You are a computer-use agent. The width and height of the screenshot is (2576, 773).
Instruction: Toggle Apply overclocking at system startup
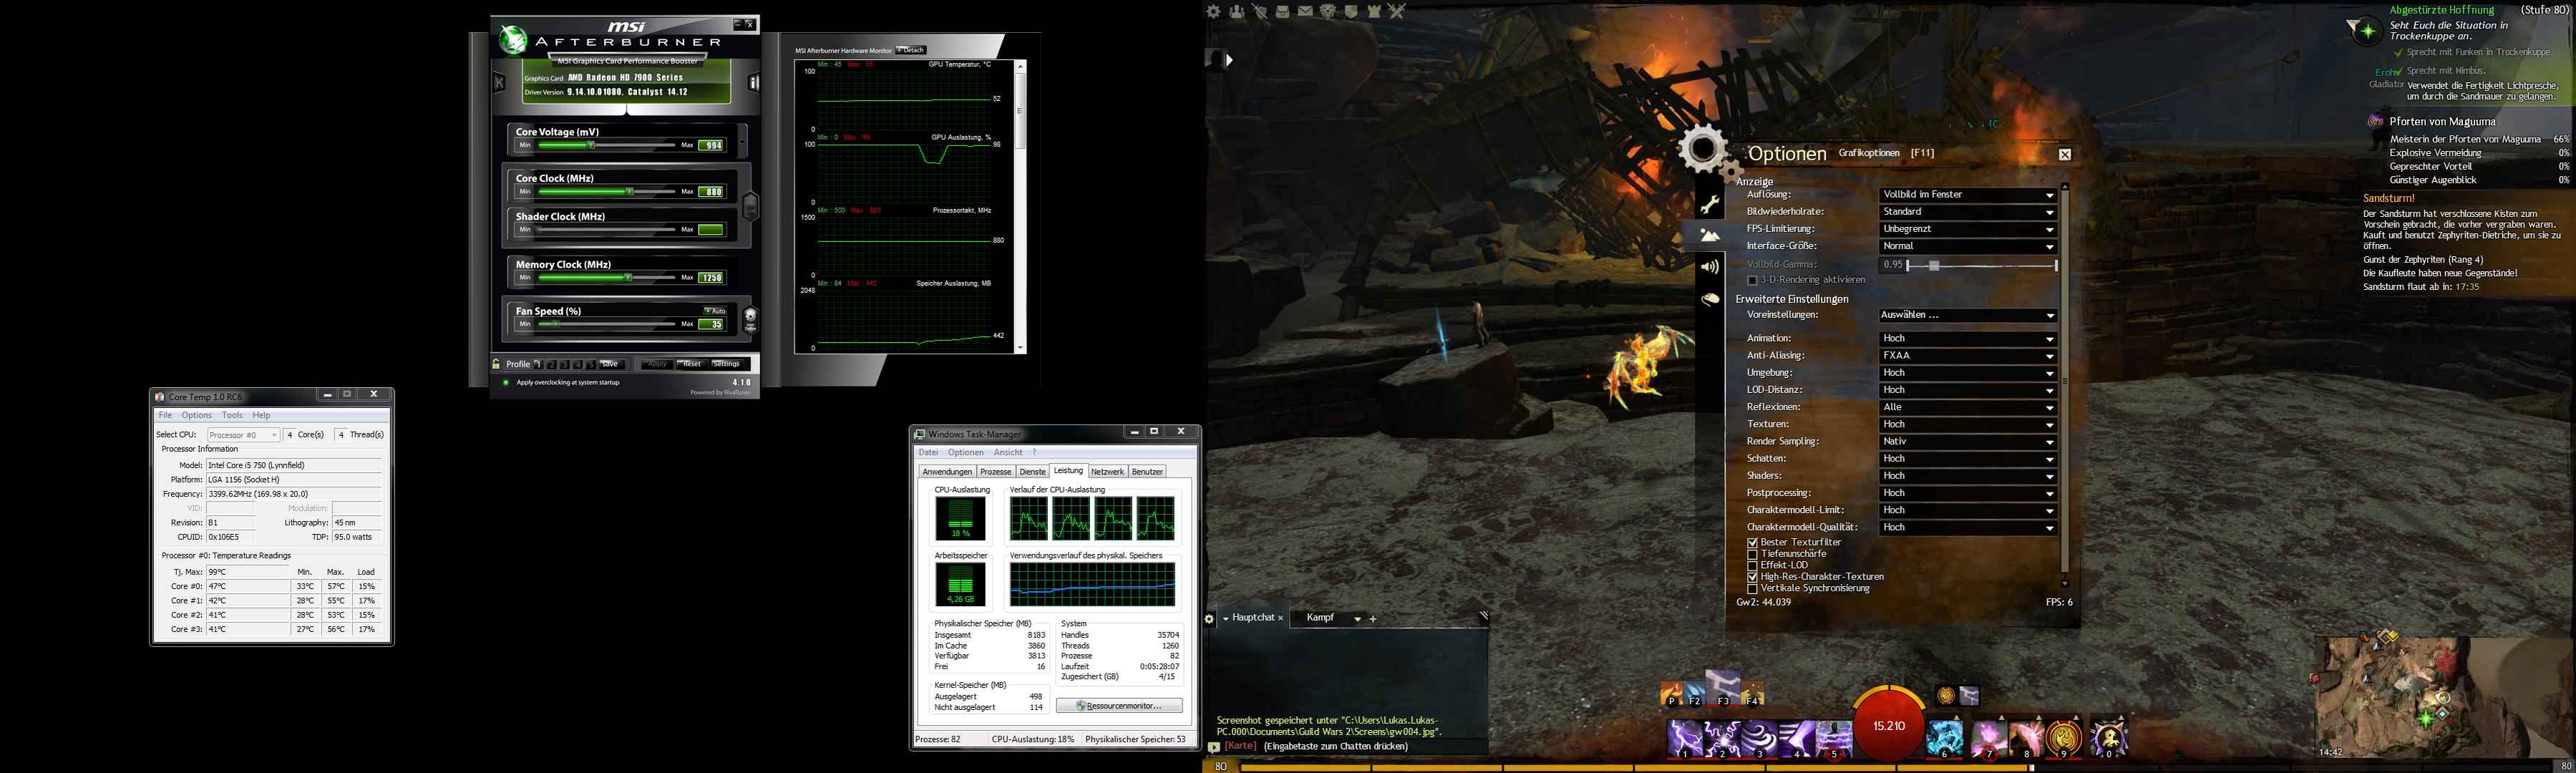point(506,382)
